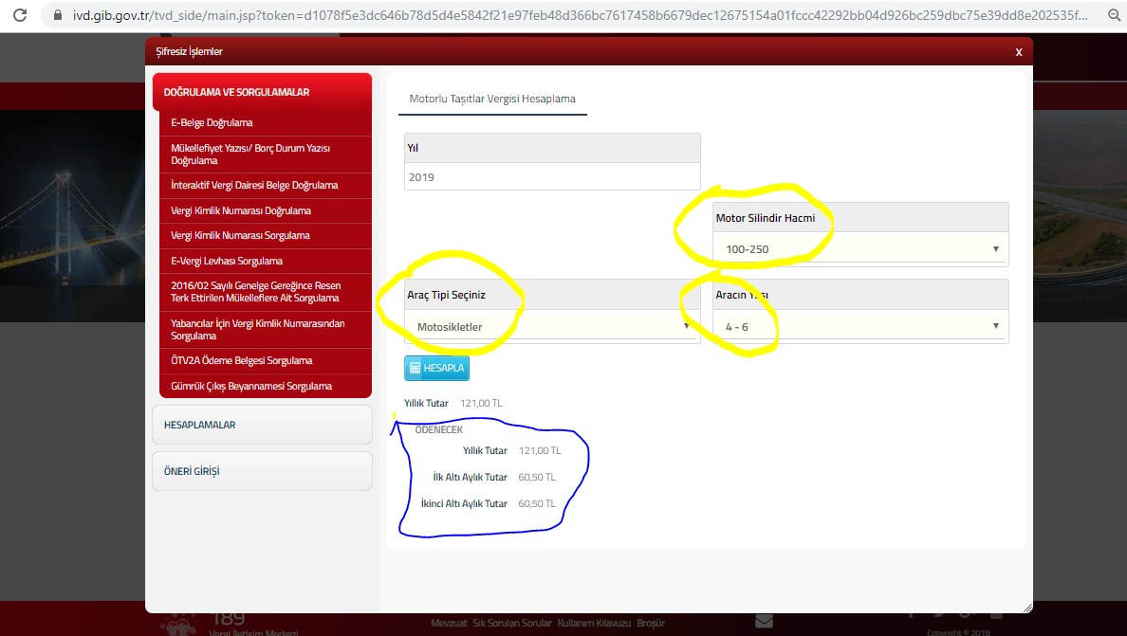Open Gümrük Çıkış Beyannamesi Sorgulama

pos(251,387)
